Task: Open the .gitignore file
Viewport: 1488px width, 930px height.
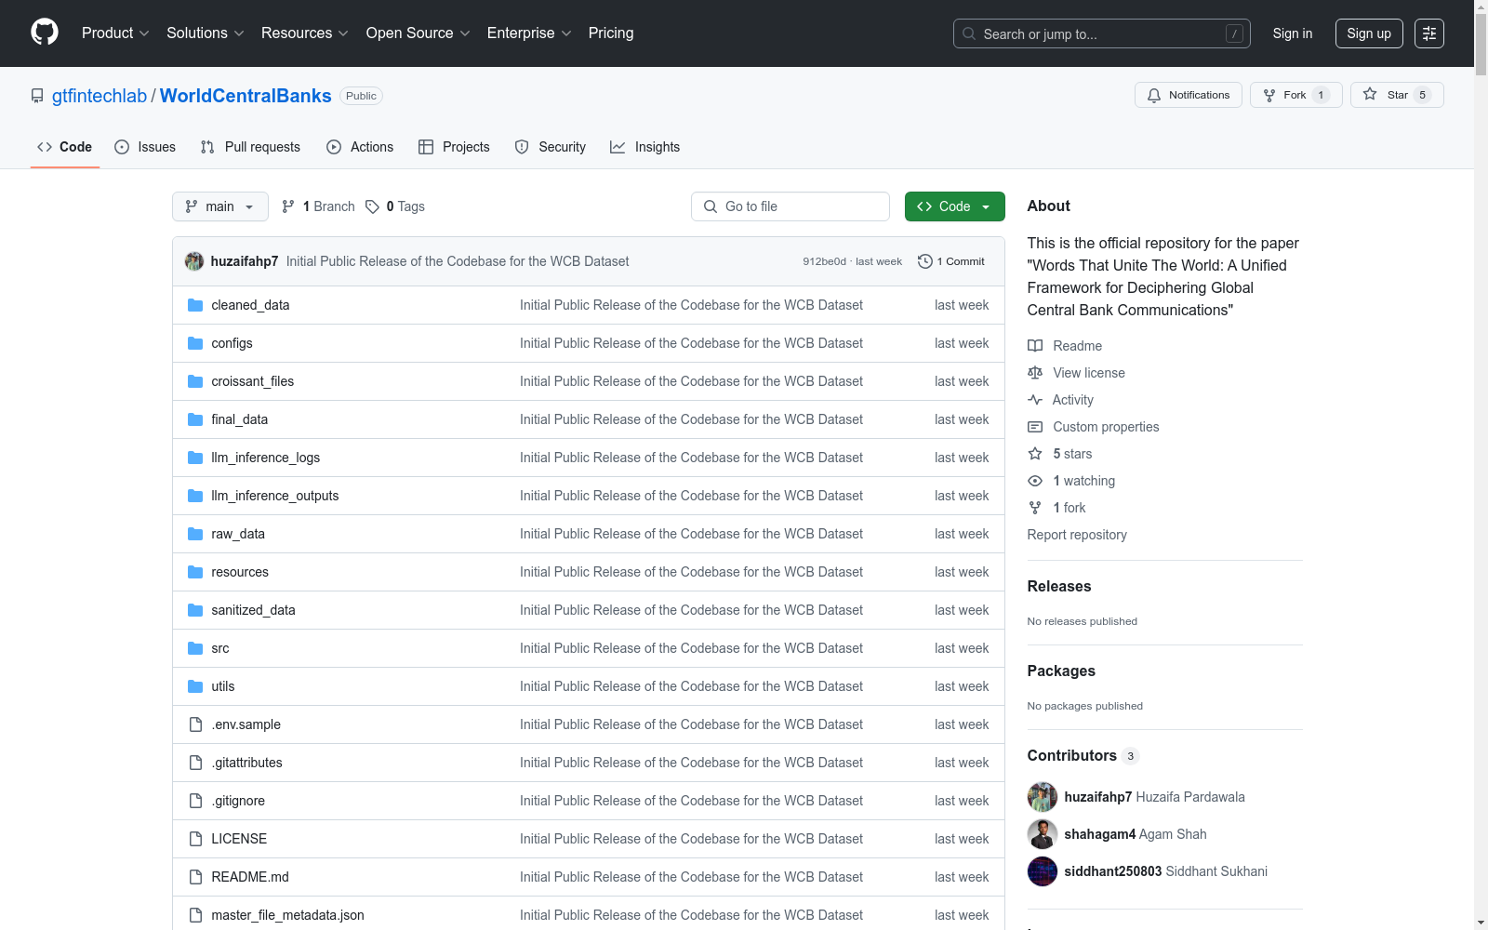Action: (x=238, y=801)
